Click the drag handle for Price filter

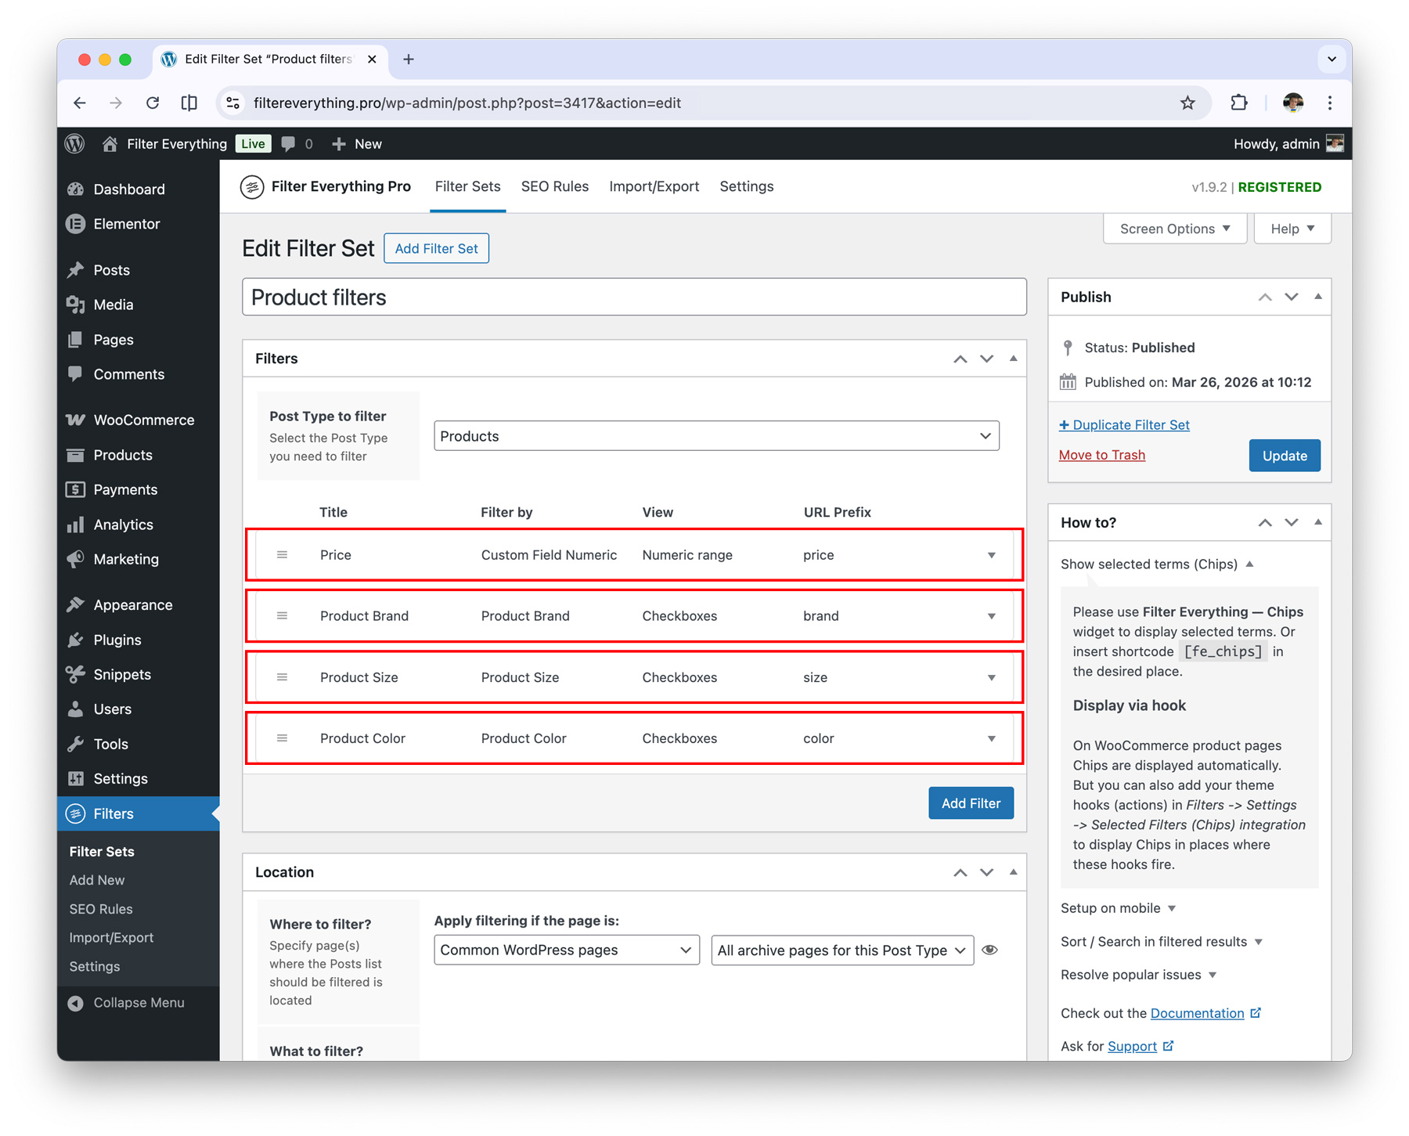point(282,555)
